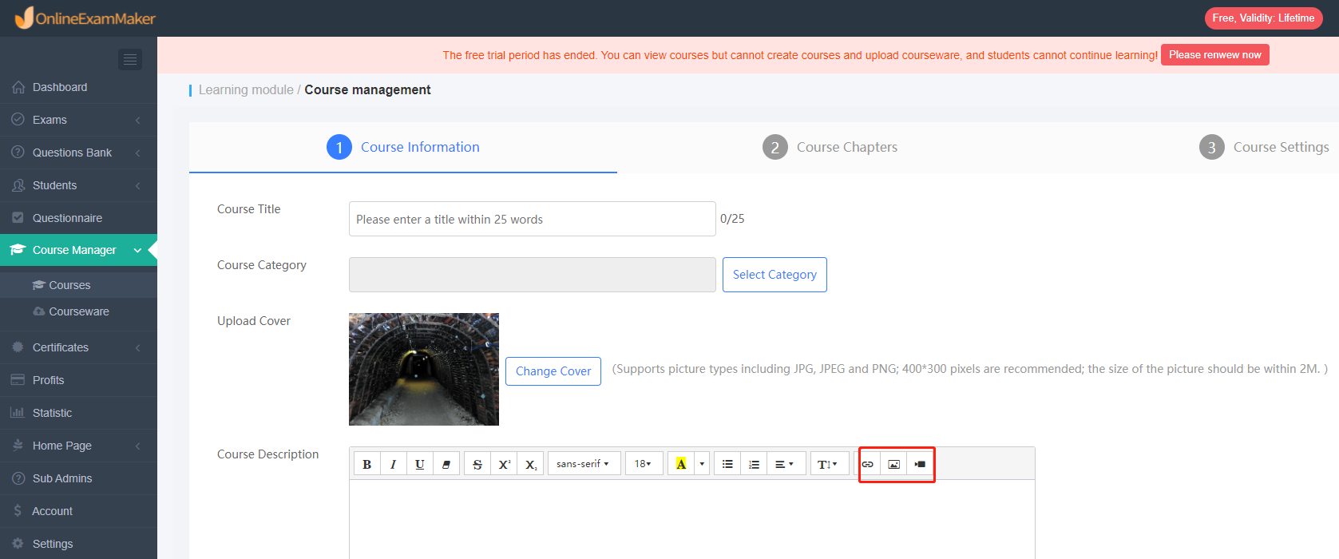Open Account from sidebar
Screen dimensions: 1339x559
(x=78, y=511)
